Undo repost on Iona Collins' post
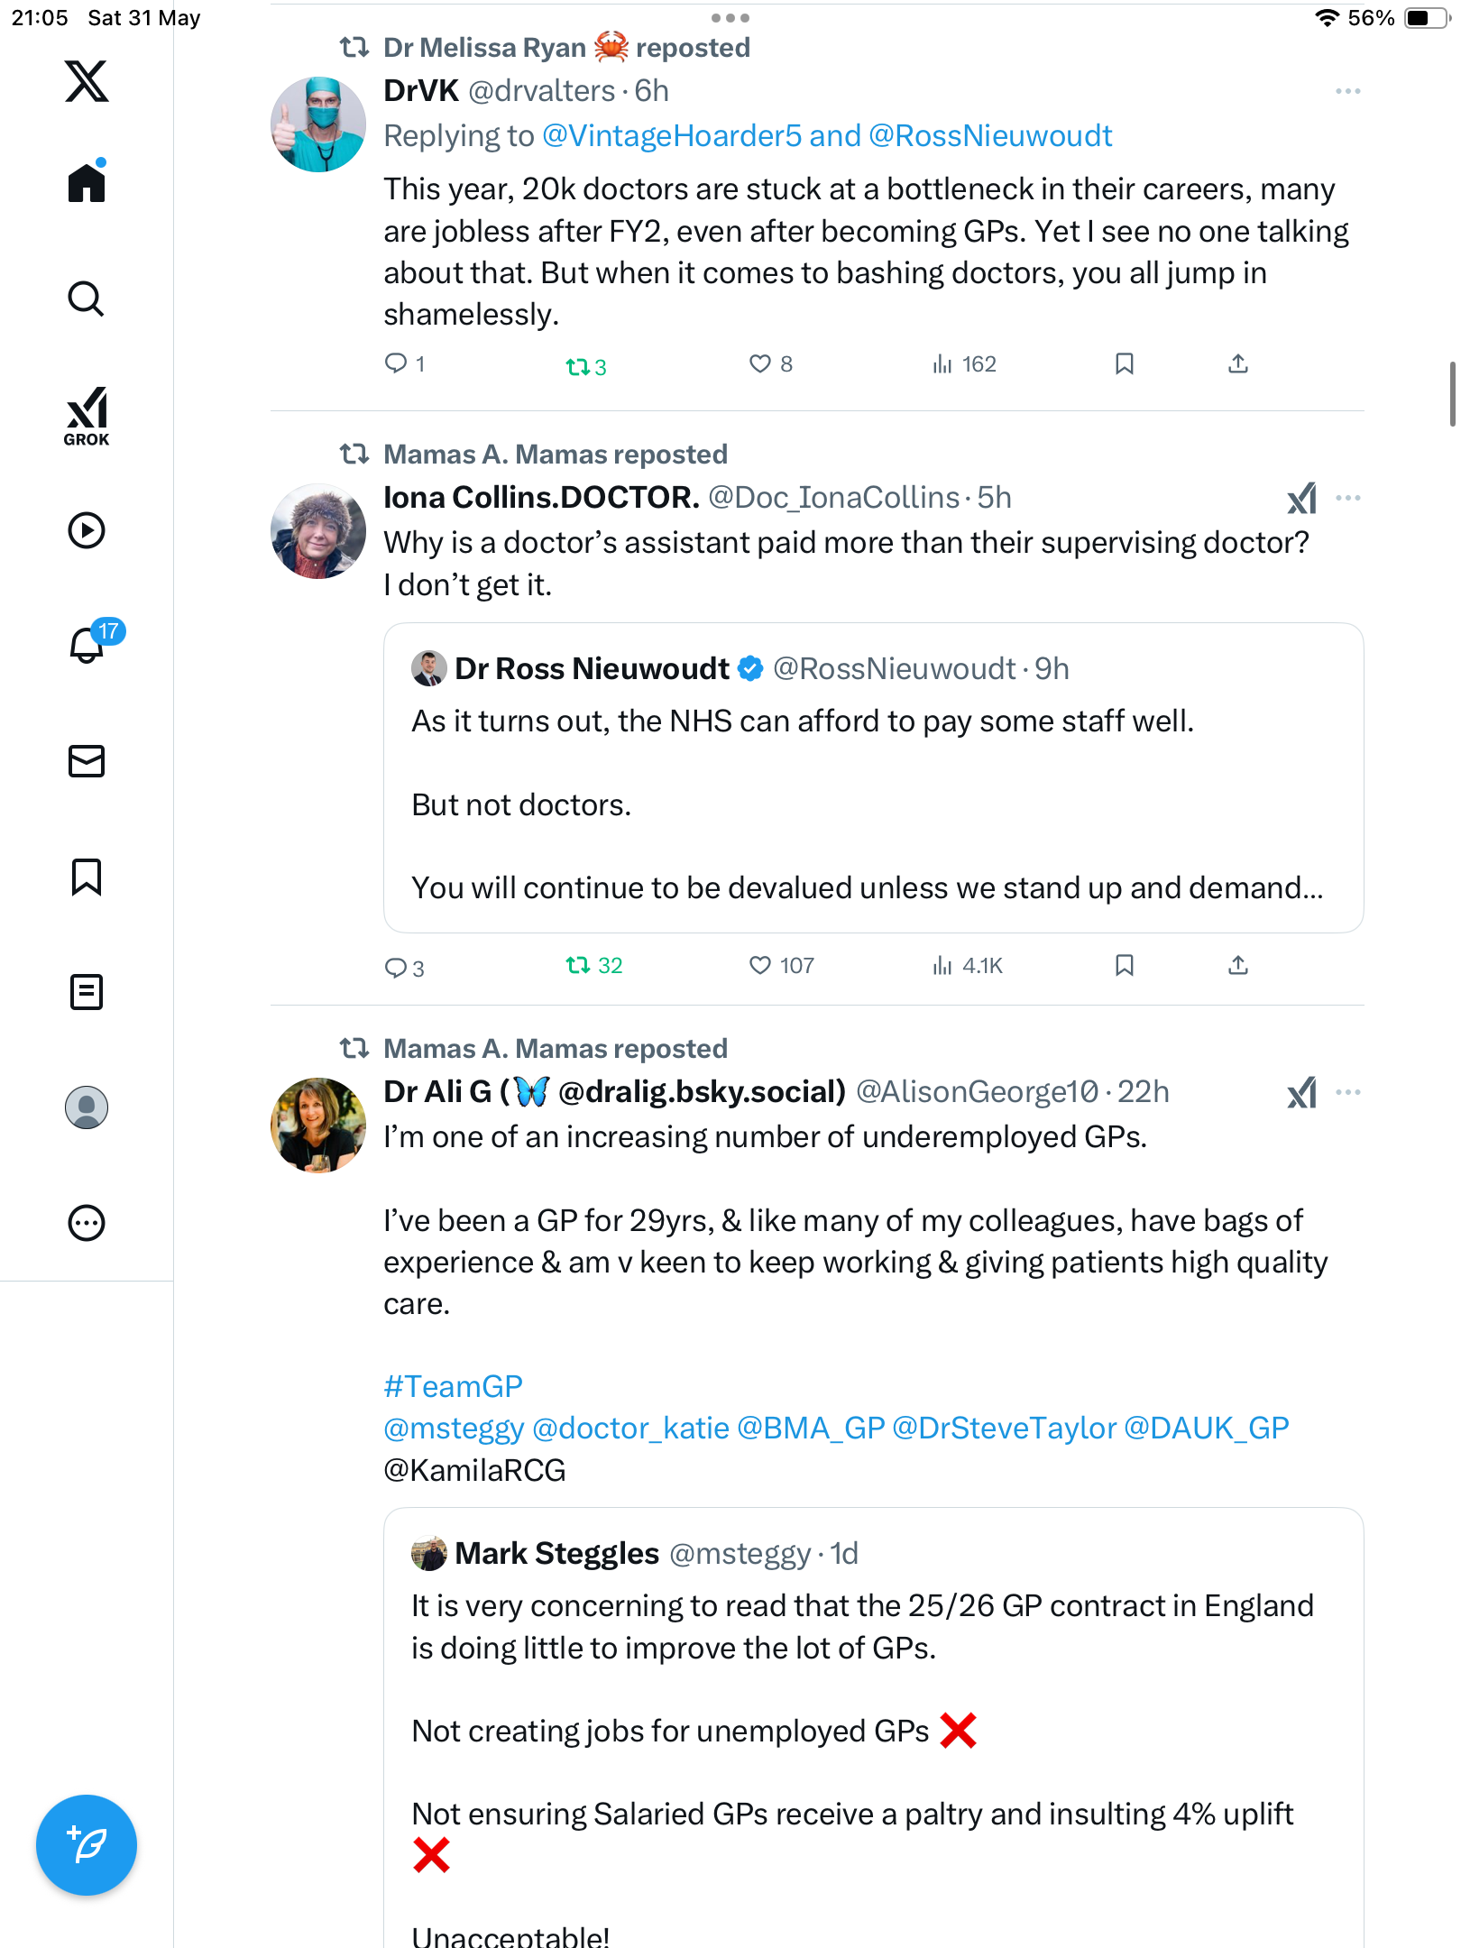Screen dimensions: 1461x1948 pos(594,966)
